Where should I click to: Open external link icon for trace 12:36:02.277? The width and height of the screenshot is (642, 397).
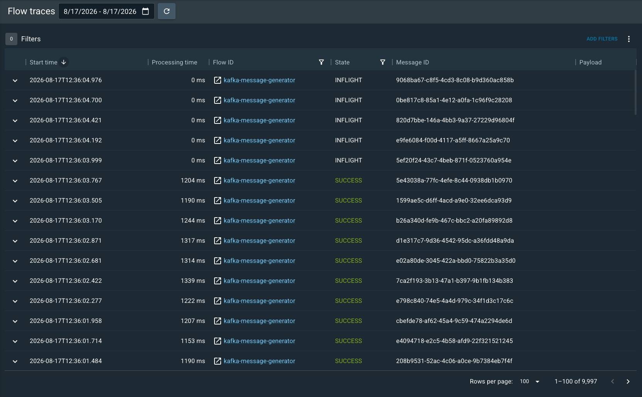click(x=218, y=301)
